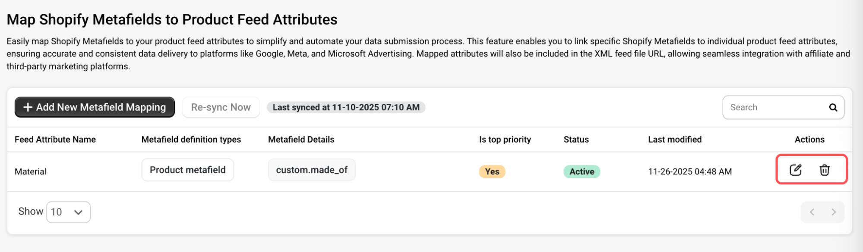This screenshot has height=252, width=863.
Task: Click the search magnifier icon
Action: click(833, 107)
